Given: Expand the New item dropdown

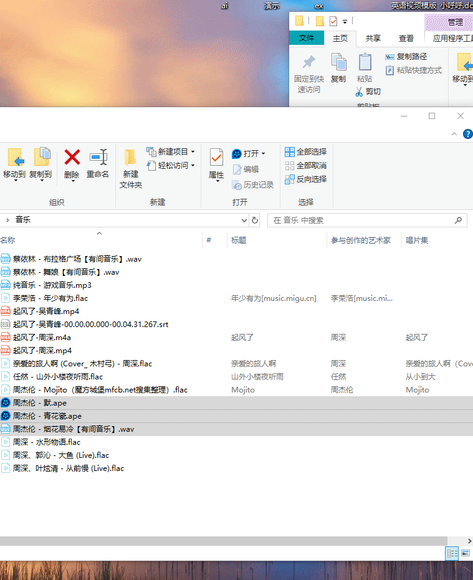Looking at the screenshot, I should (x=193, y=151).
